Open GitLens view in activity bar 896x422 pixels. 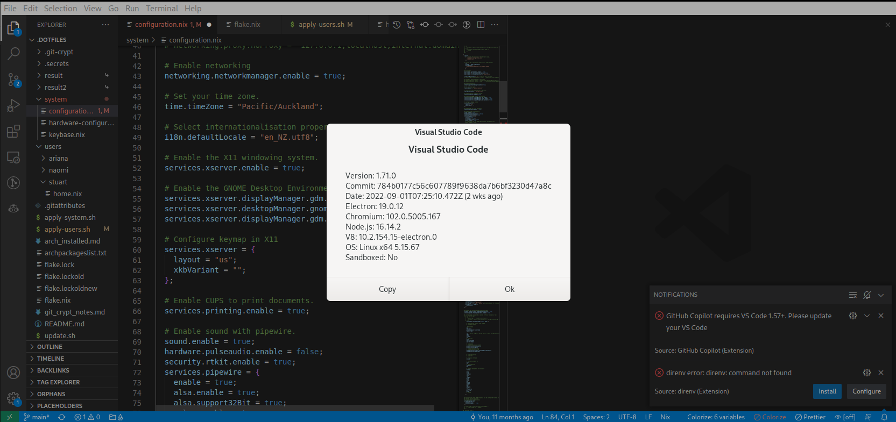tap(13, 183)
